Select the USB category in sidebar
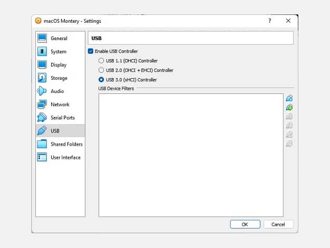330x248 pixels. (x=60, y=131)
